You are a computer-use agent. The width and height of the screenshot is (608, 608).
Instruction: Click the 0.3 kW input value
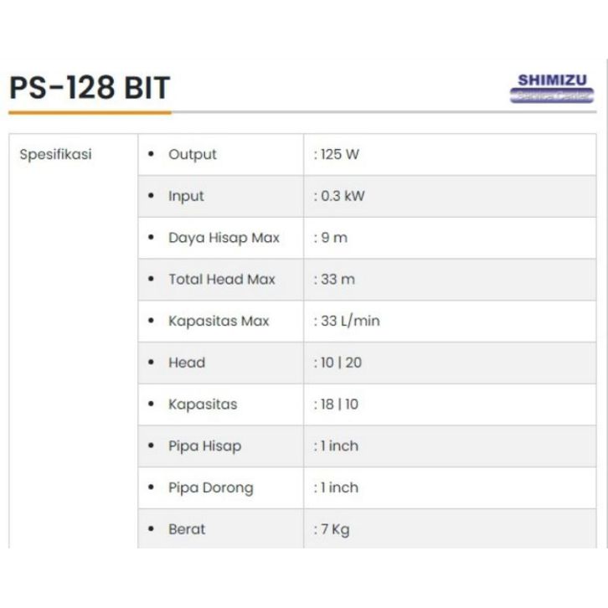[339, 196]
